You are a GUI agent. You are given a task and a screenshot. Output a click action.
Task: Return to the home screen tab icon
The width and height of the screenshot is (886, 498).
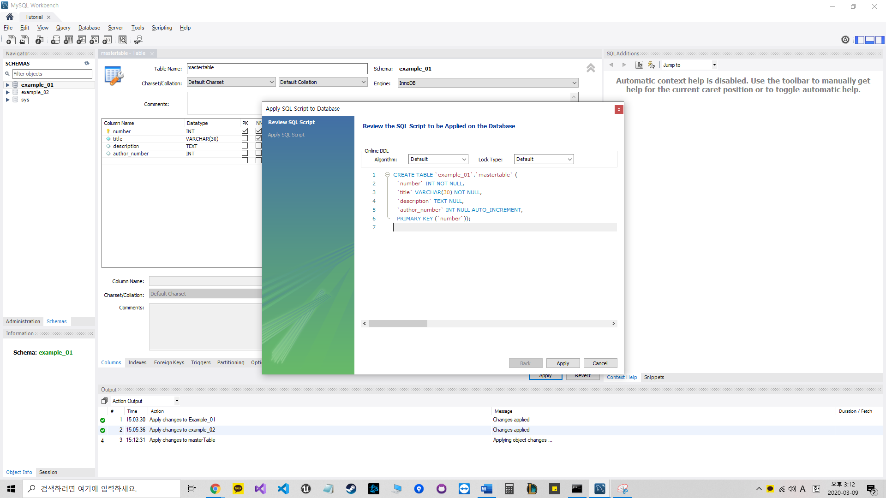click(x=10, y=17)
